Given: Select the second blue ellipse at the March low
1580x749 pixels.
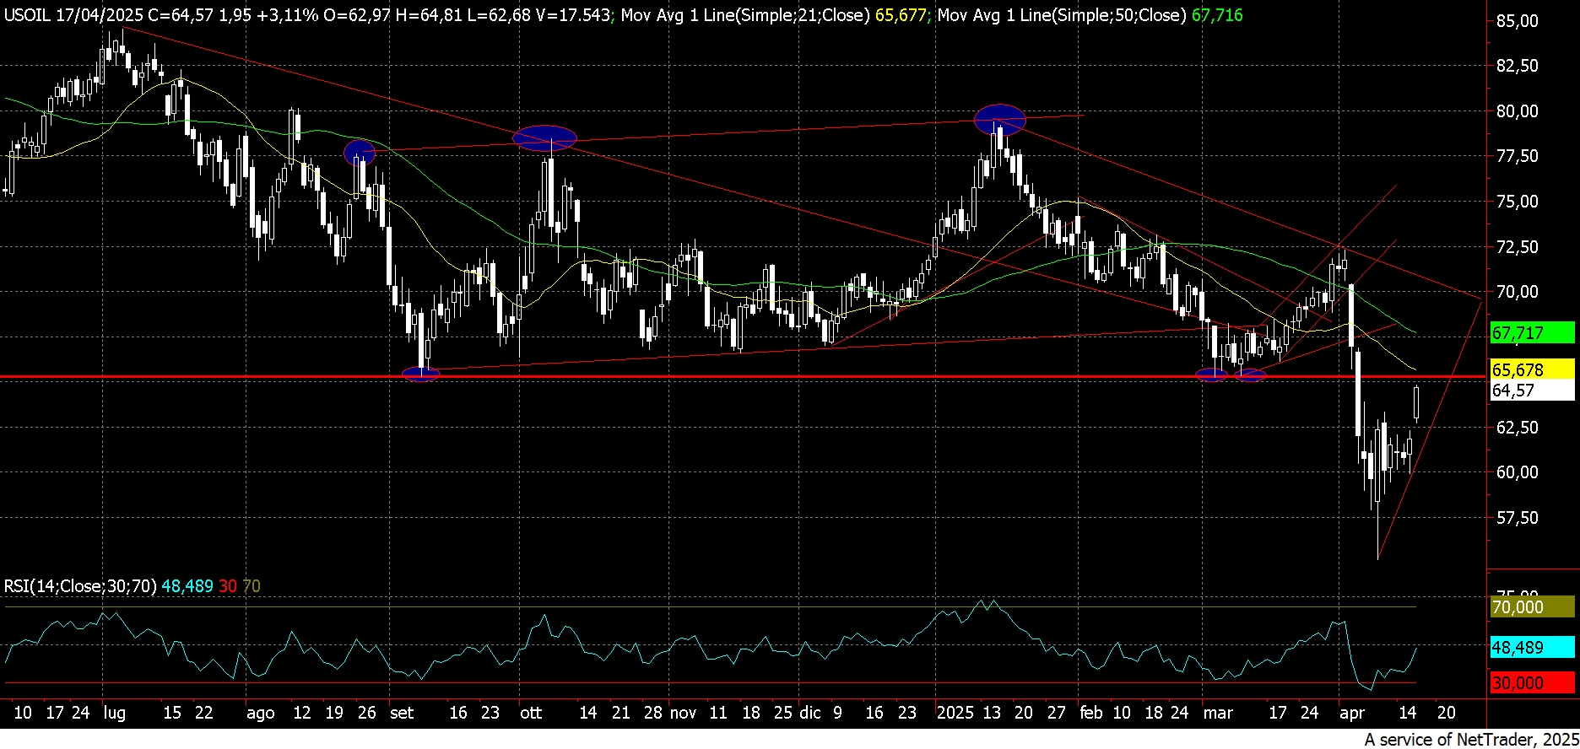Looking at the screenshot, I should click(1251, 374).
